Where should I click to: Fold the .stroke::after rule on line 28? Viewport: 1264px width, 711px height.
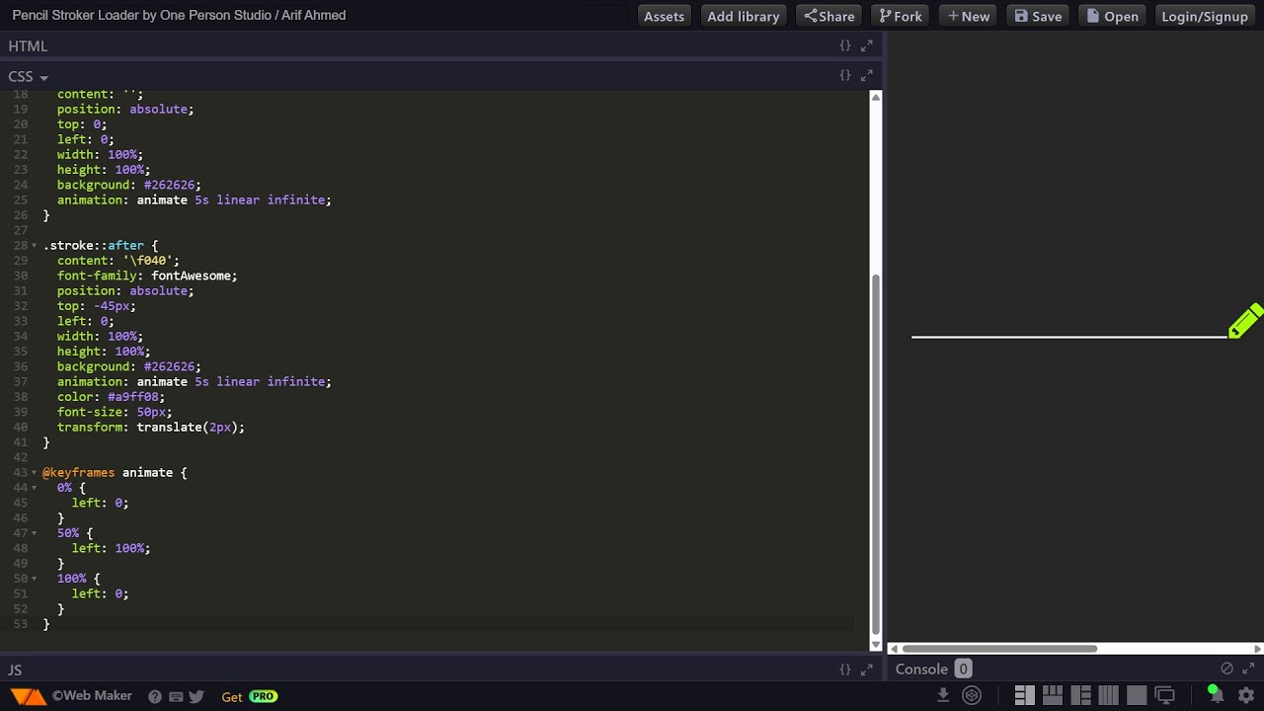click(35, 245)
